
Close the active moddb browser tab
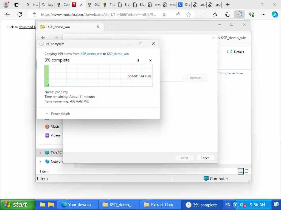pyautogui.click(x=81, y=5)
